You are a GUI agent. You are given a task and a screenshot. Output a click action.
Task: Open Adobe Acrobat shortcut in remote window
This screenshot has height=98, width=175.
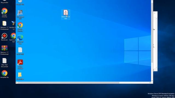click(x=20, y=64)
